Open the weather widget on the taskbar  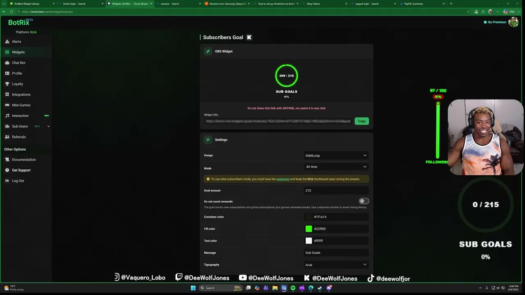click(14, 288)
